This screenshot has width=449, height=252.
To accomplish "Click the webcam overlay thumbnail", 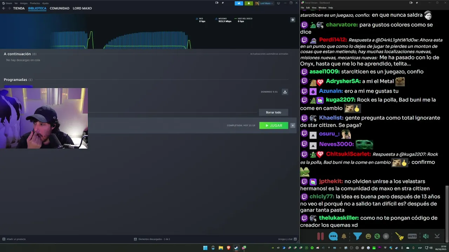I will click(x=44, y=118).
